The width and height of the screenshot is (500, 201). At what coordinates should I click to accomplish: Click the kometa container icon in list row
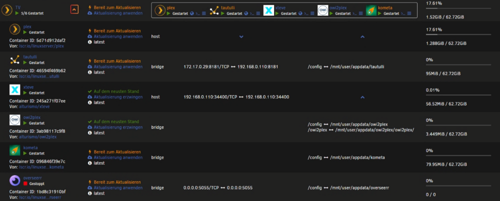tap(14, 150)
